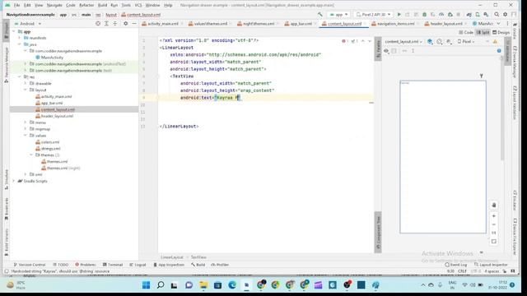527x296 pixels.
Task: Click the orientation icon in design toolbar
Action: pos(439,42)
